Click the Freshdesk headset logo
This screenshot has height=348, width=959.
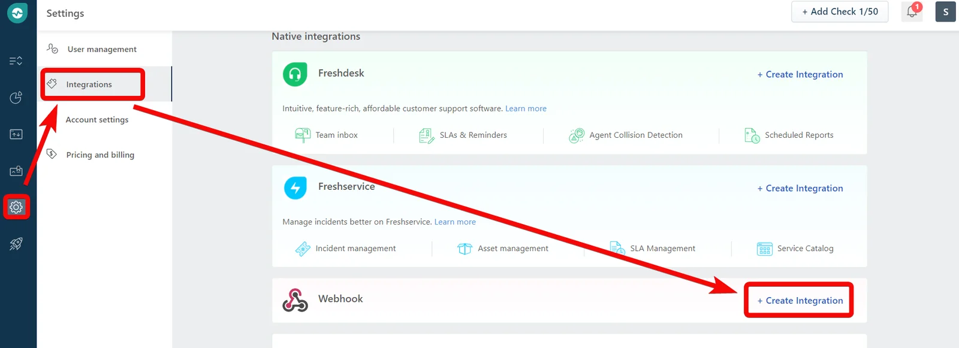[295, 74]
